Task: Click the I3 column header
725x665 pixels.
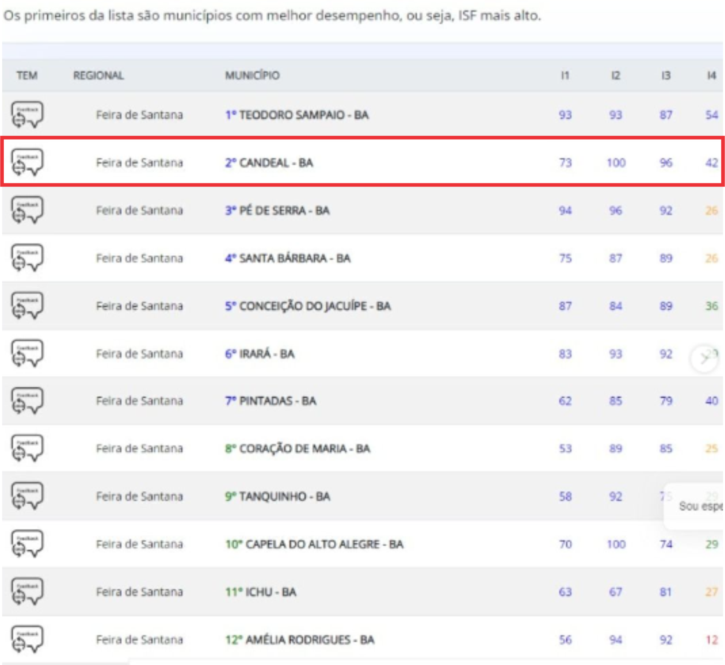Action: click(x=666, y=75)
